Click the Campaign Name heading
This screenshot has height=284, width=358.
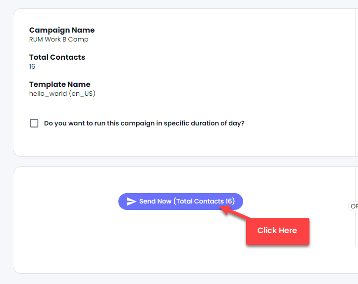click(62, 30)
